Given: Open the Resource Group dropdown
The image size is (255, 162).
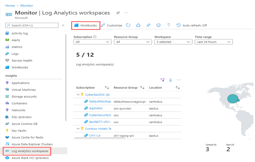Looking at the screenshot, I should (133, 42).
